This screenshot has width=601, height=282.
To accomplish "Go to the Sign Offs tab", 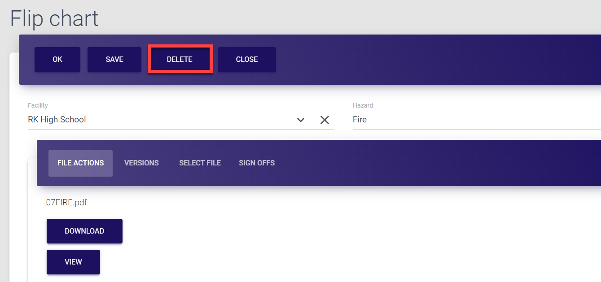I will coord(257,163).
